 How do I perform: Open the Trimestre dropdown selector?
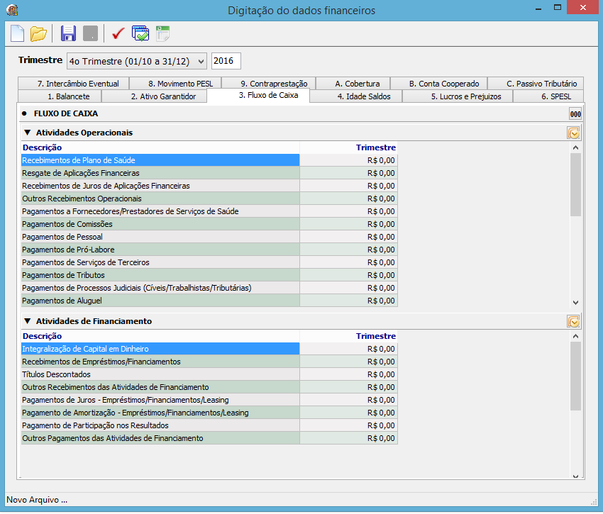click(x=136, y=61)
